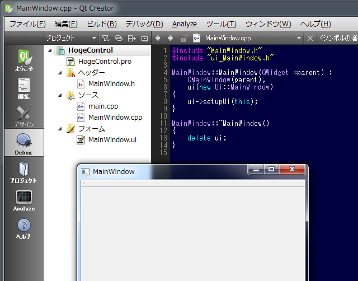The height and width of the screenshot is (281, 358).
Task: Click the split panel icon
Action: coord(132,38)
